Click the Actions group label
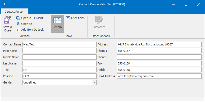This screenshot has width=205, height=102. pos(25,36)
